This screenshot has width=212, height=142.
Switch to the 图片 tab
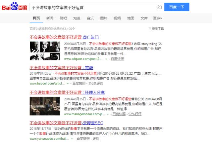click(x=104, y=18)
